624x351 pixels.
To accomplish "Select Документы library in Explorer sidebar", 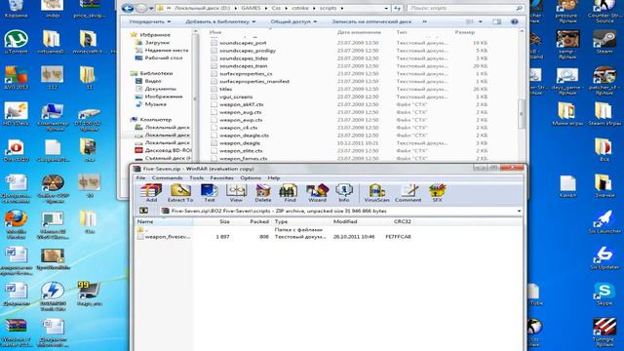I will (155, 89).
